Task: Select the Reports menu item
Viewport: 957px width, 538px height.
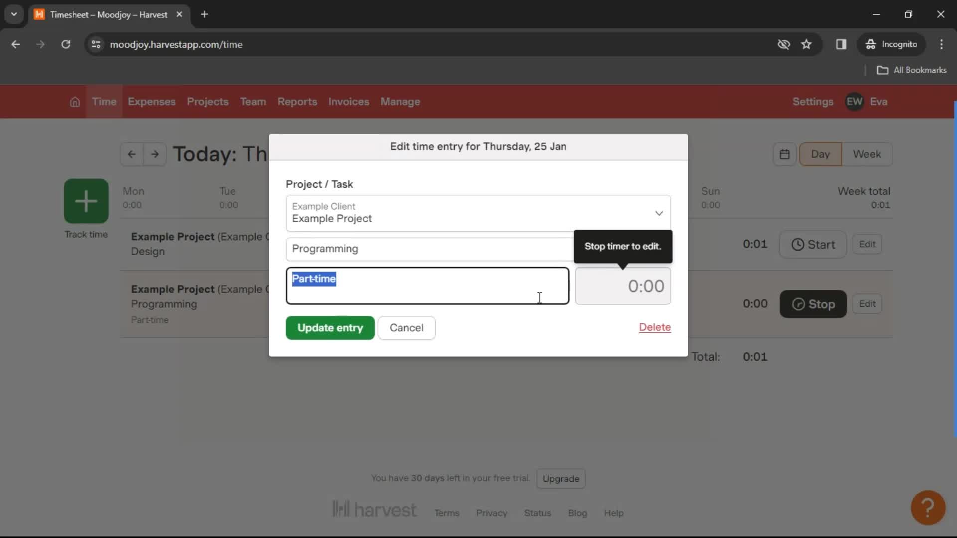Action: pyautogui.click(x=297, y=102)
